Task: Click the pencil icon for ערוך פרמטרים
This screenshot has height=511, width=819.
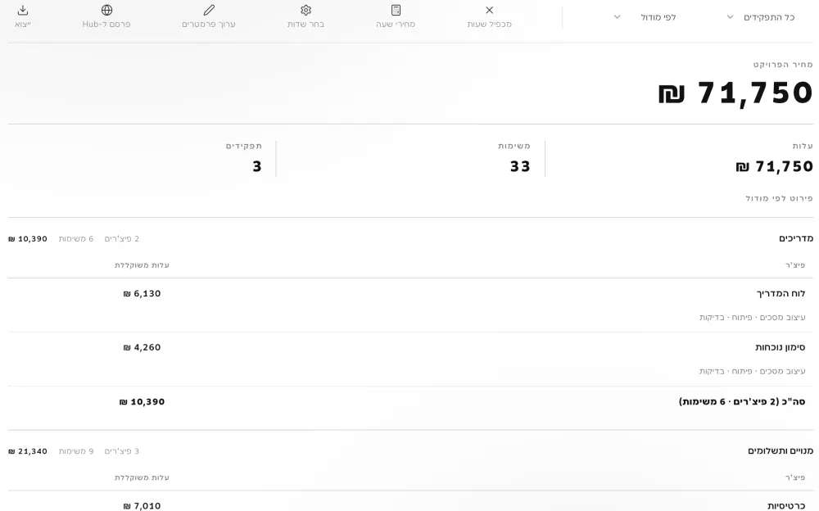Action: pyautogui.click(x=209, y=10)
